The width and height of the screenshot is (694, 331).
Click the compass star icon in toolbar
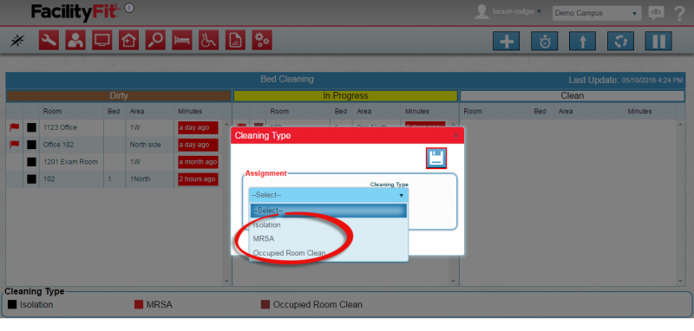tap(17, 41)
